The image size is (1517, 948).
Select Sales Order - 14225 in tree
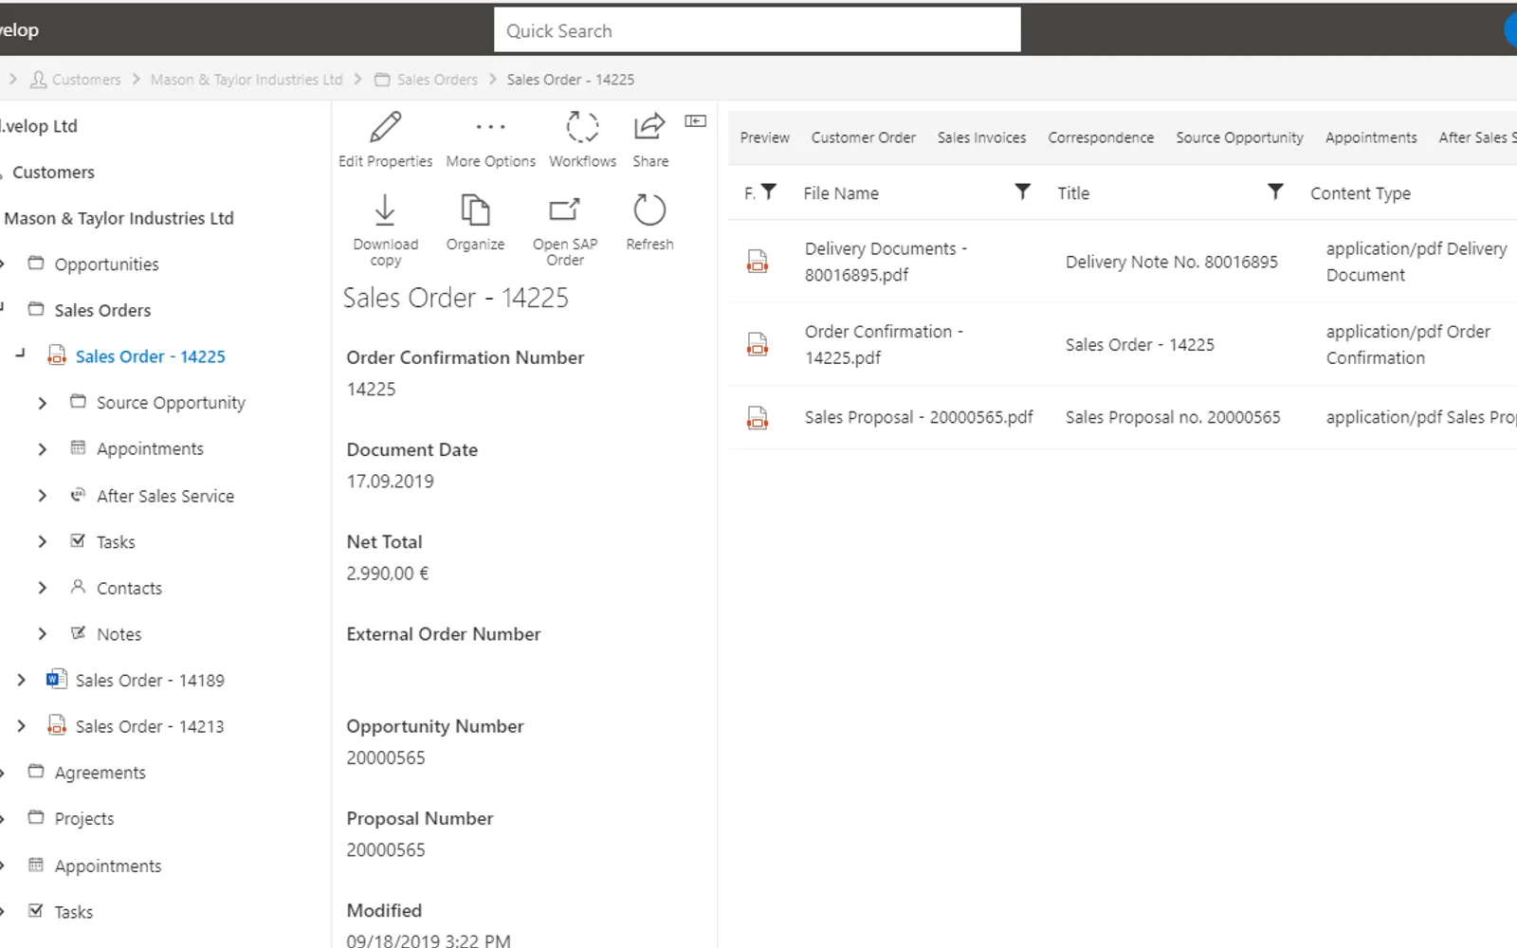[x=151, y=356]
